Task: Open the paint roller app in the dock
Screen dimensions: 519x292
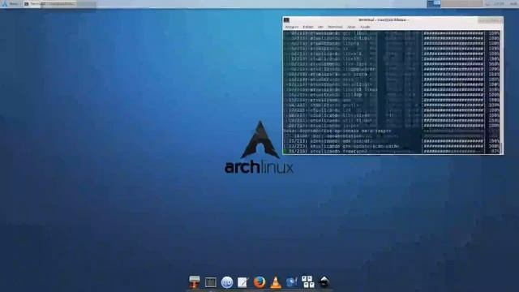Action: click(x=195, y=282)
